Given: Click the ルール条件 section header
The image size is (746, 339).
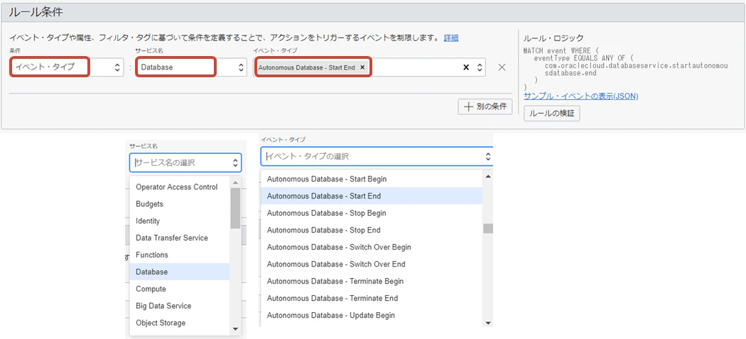Looking at the screenshot, I should 372,12.
